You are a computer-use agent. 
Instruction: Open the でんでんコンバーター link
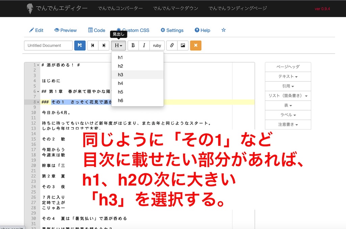(120, 8)
